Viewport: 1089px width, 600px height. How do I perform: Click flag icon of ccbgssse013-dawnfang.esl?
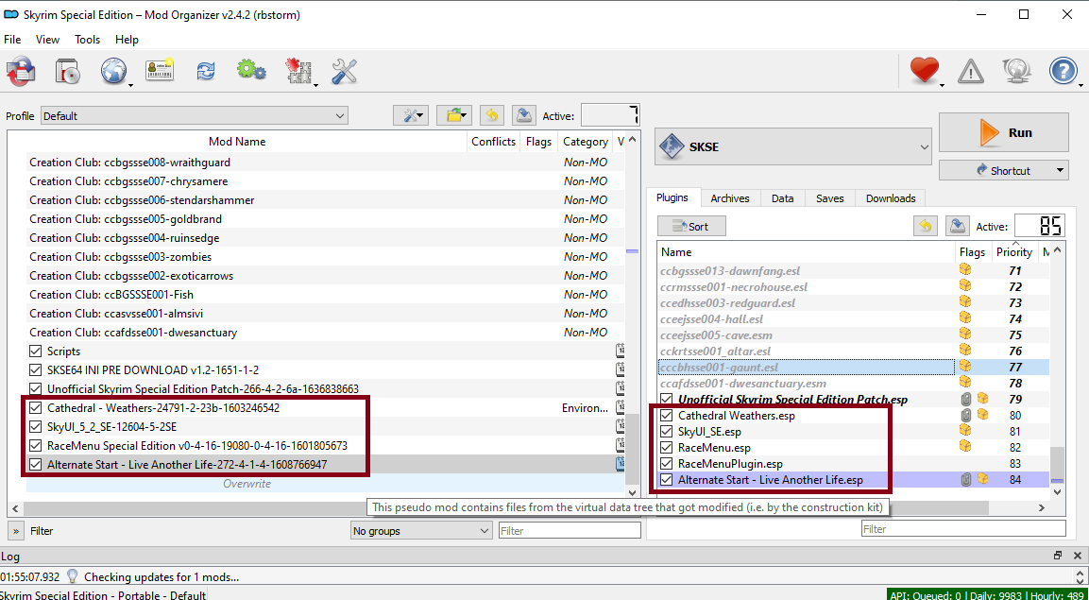964,270
